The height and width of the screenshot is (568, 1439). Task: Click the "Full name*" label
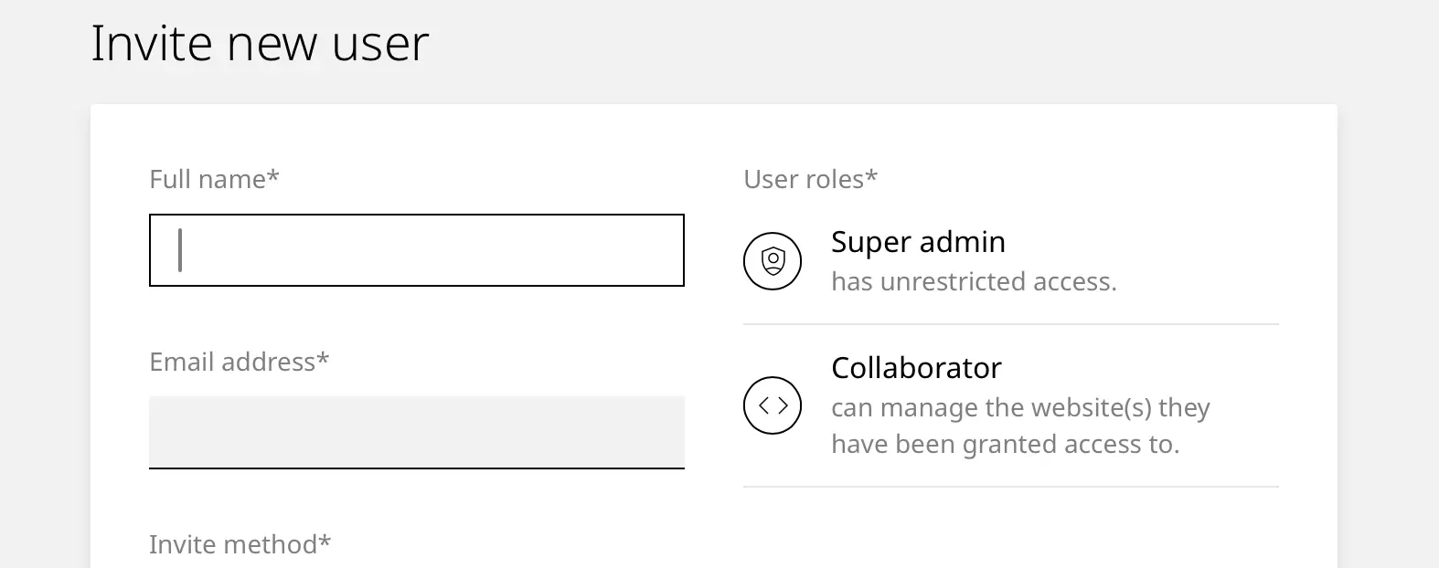214,179
